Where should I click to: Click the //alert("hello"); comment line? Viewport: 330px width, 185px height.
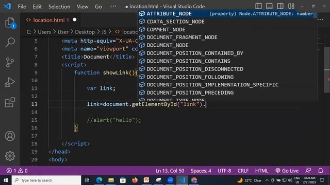[114, 120]
